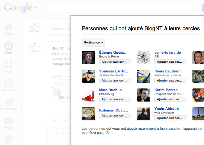Click Kobenan Ouatt... avatar image

[x=88, y=114]
